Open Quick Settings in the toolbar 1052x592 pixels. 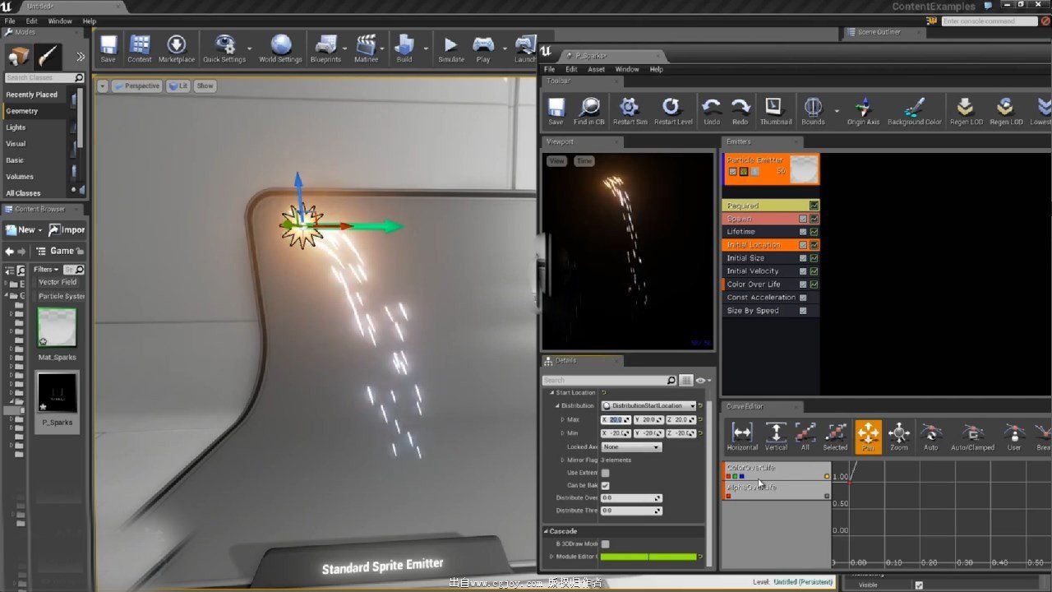pyautogui.click(x=224, y=49)
